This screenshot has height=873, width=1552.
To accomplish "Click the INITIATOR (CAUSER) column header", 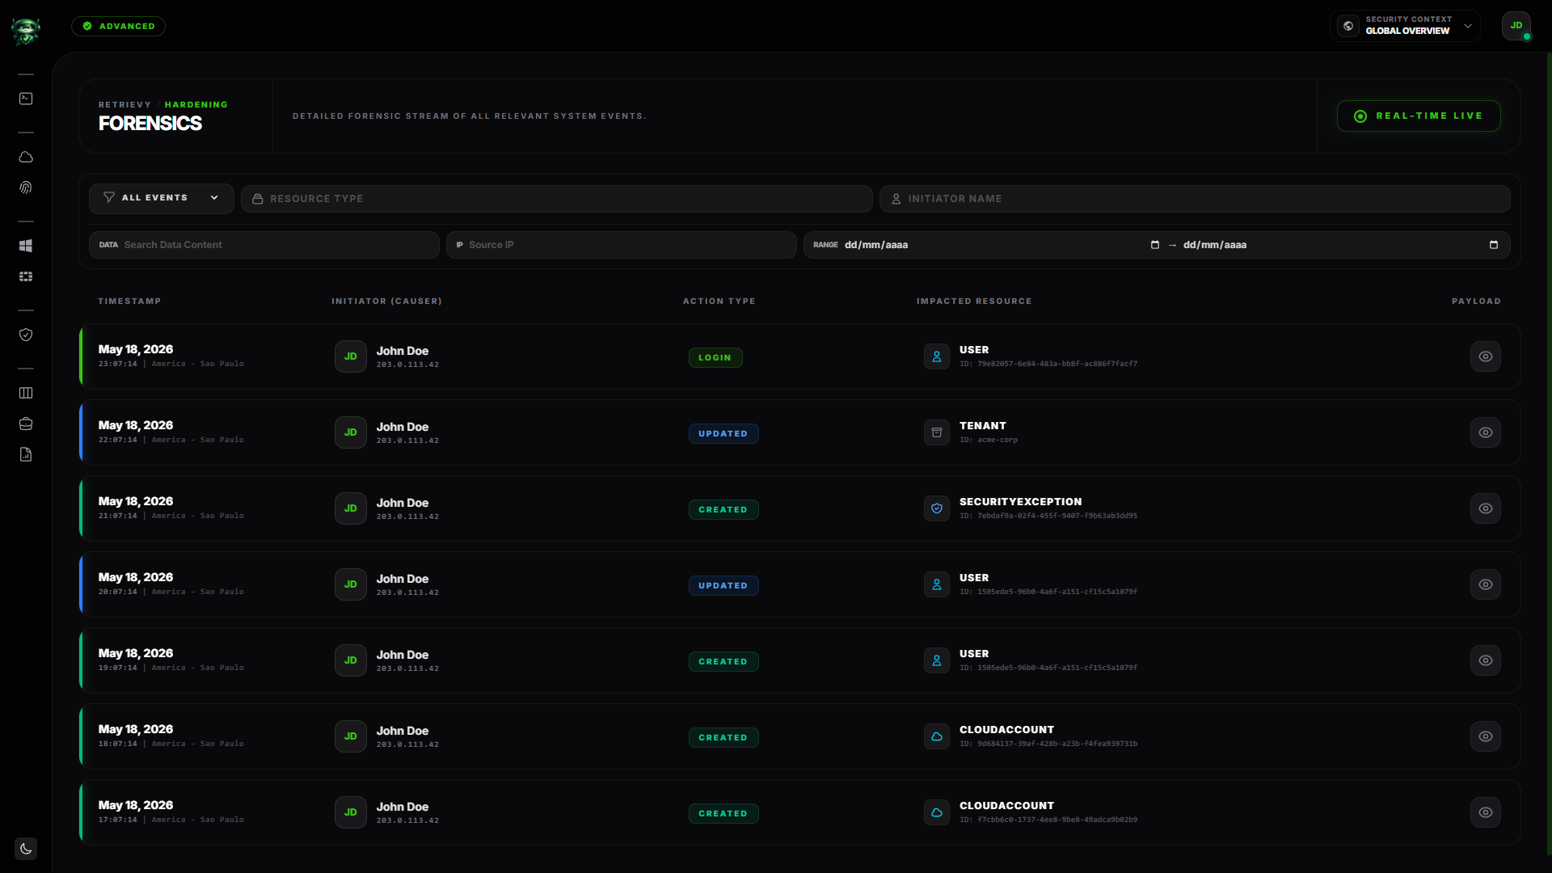I will [386, 302].
